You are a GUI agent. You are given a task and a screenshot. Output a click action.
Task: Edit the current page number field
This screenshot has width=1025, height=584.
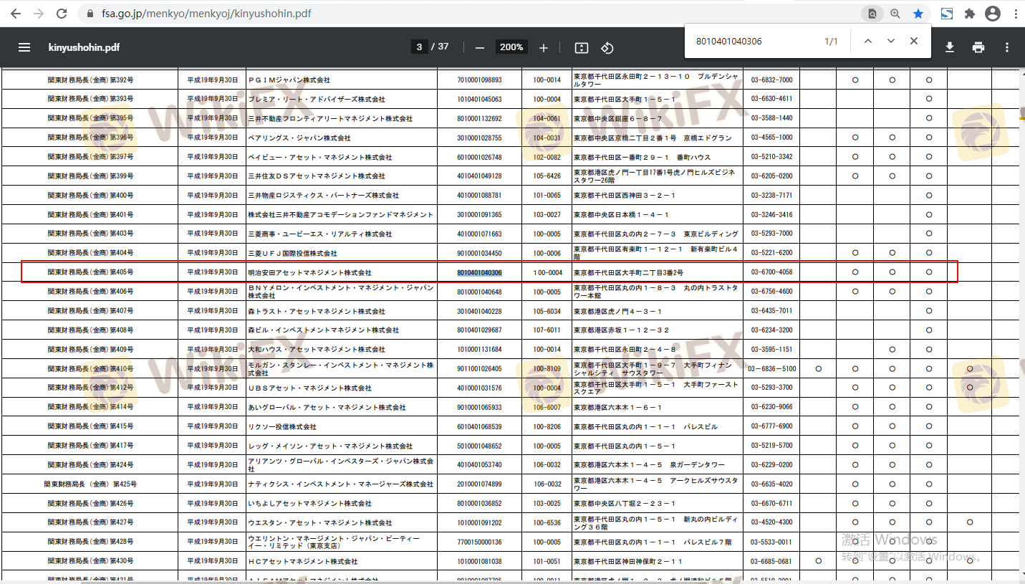click(x=420, y=47)
